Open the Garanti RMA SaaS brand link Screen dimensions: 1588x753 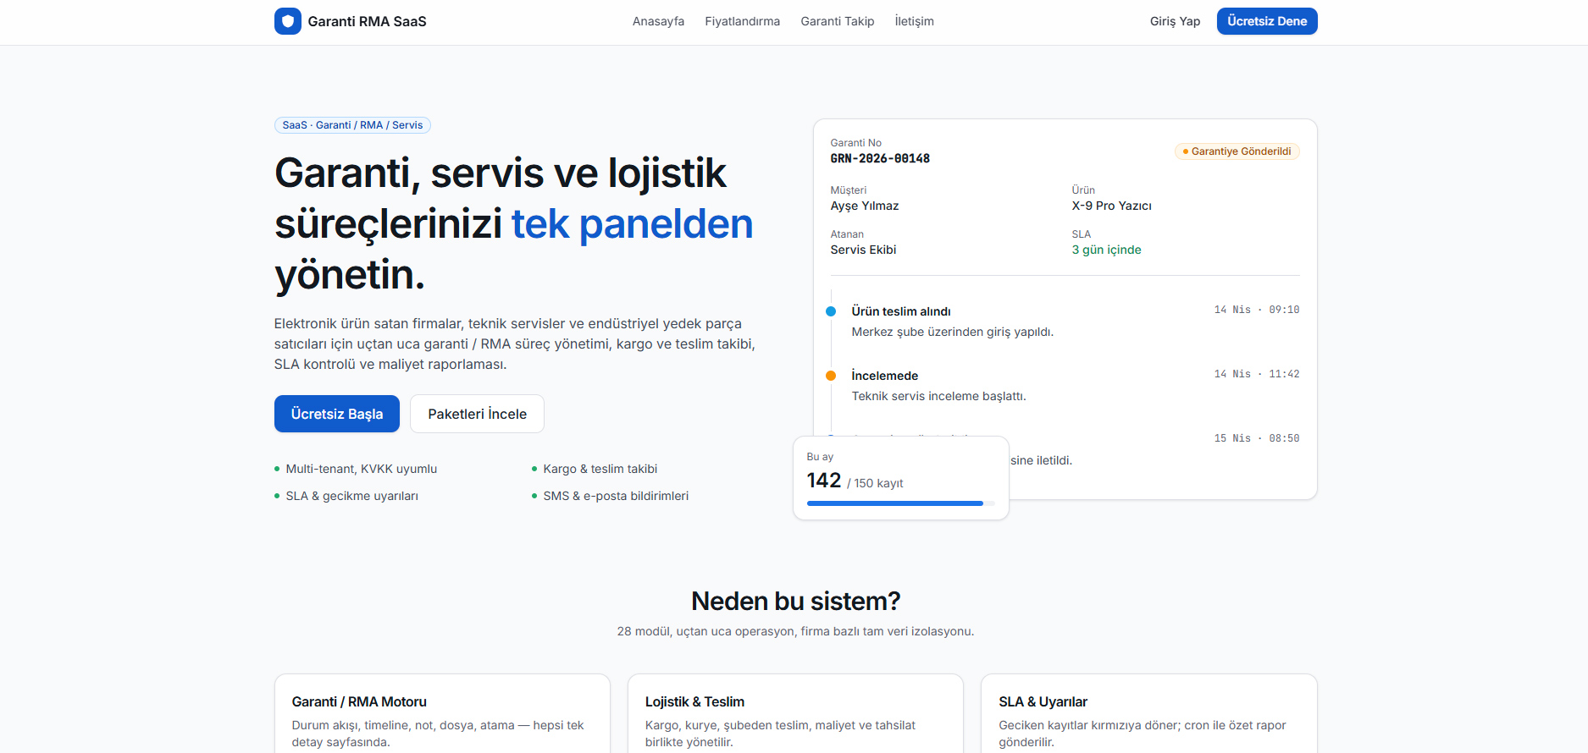(x=351, y=21)
